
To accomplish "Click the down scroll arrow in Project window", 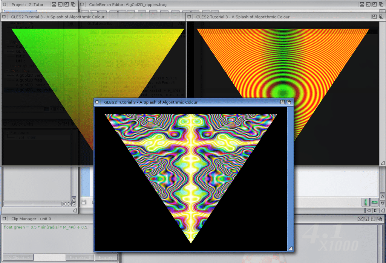I will pyautogui.click(x=74, y=204).
